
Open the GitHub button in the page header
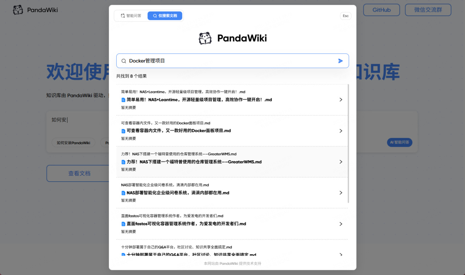coord(381,10)
